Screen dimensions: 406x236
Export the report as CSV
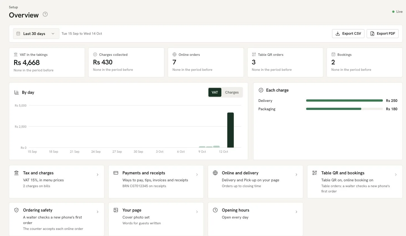coord(348,34)
